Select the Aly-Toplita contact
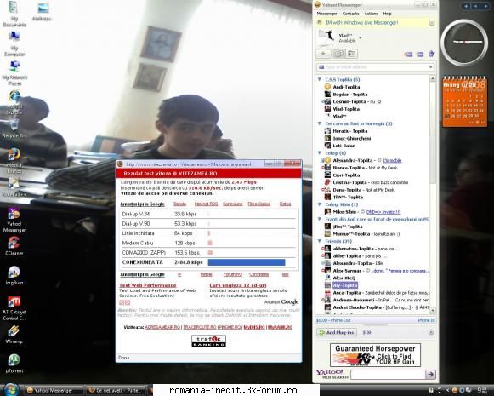The width and height of the screenshot is (494, 396). pos(345,285)
